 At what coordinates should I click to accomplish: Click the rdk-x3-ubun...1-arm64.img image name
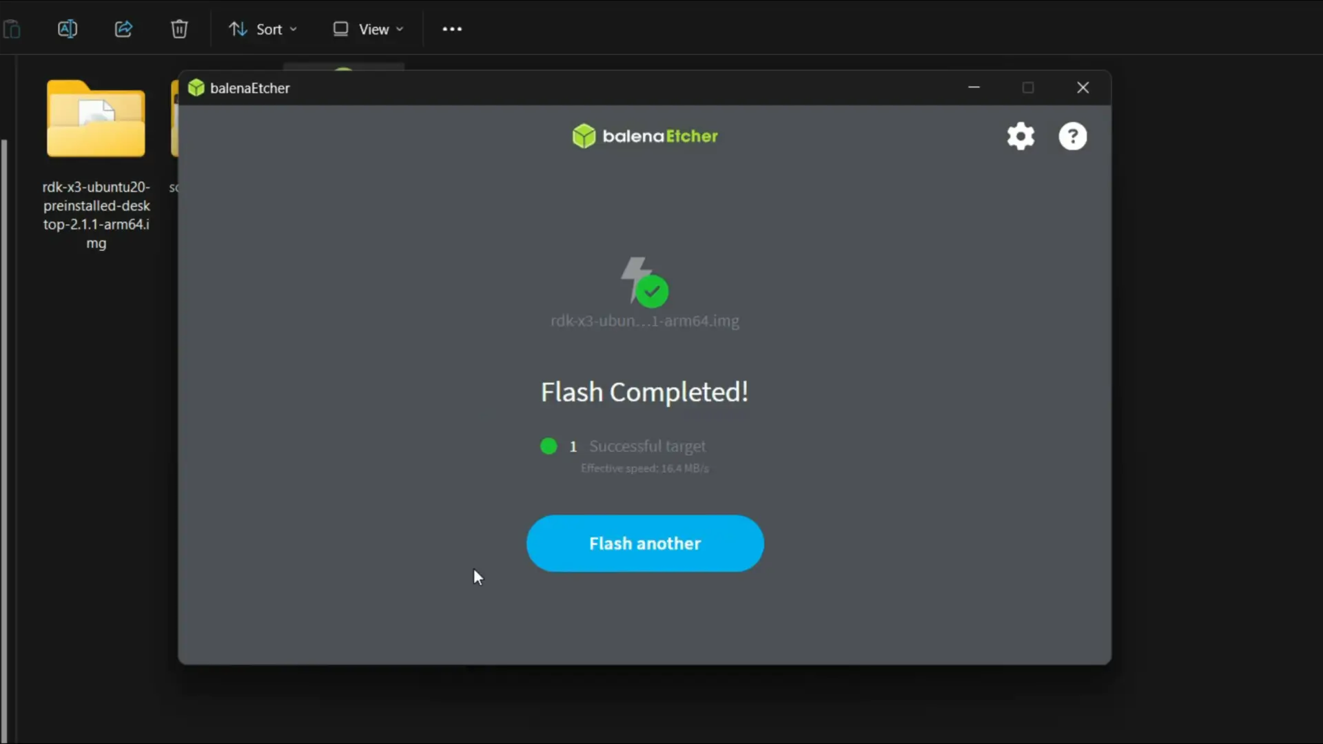coord(645,321)
